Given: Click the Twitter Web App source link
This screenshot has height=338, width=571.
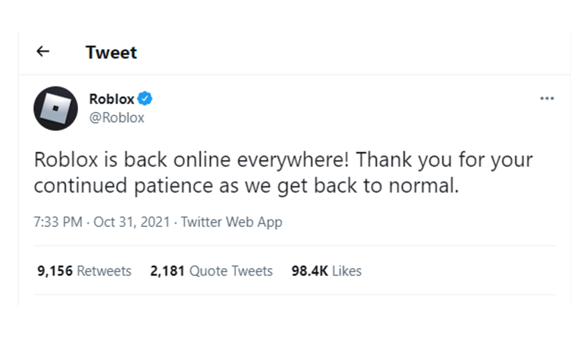Looking at the screenshot, I should pos(232,222).
